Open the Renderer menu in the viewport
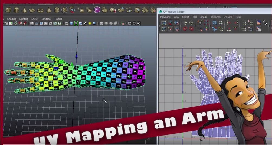This screenshot has width=272, height=145. point(46,19)
